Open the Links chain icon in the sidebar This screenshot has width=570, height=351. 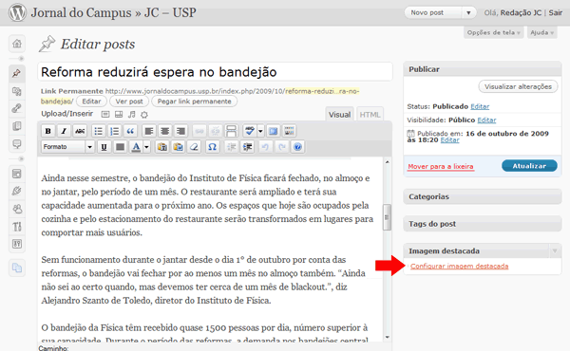(17, 108)
